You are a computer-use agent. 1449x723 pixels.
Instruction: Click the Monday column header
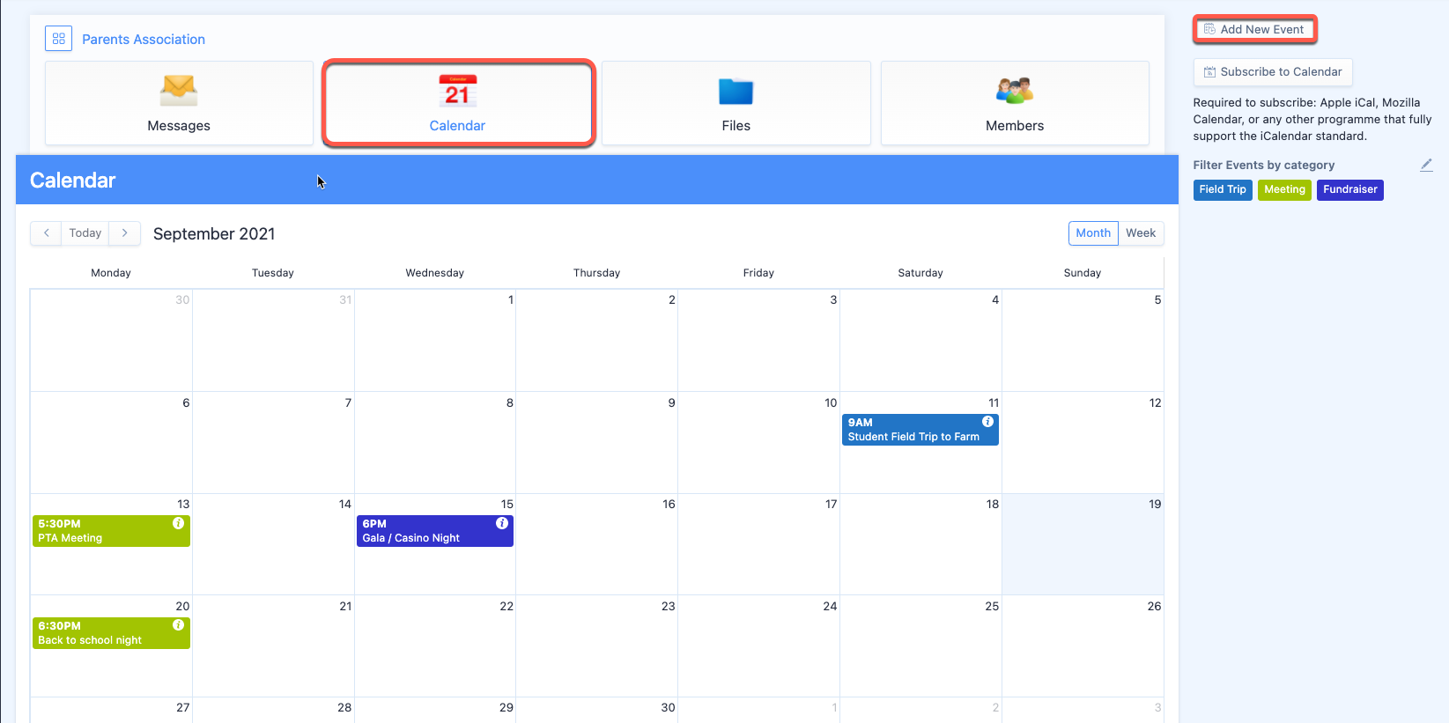[111, 273]
